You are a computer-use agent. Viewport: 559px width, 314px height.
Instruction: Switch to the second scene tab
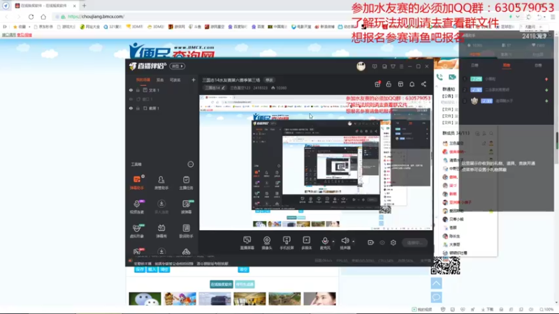tap(160, 80)
